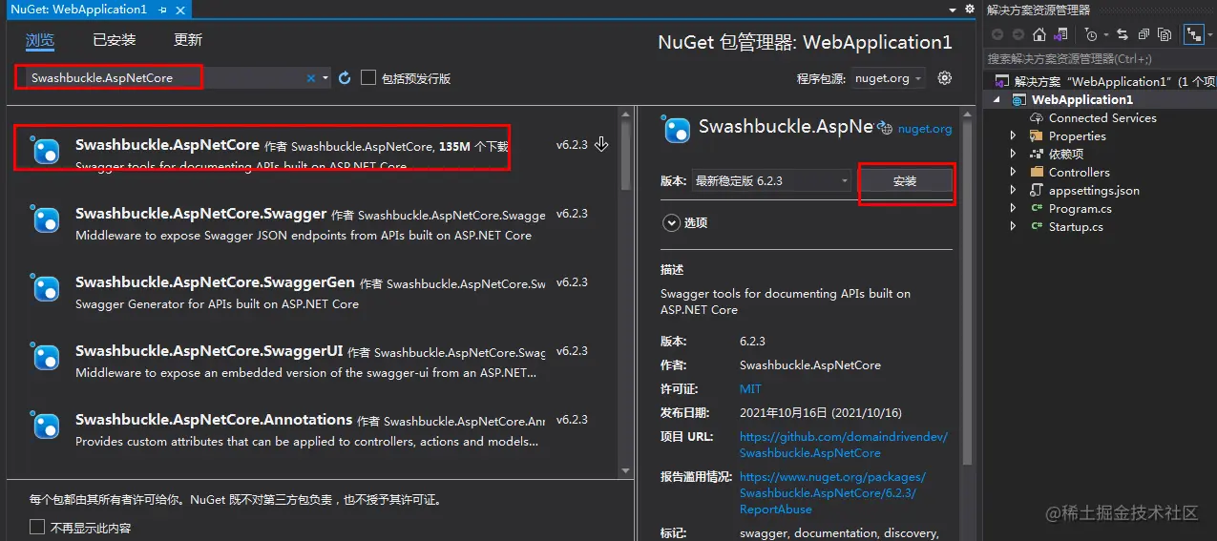Pin the NuGet: WebApplication1 tab

point(163,9)
